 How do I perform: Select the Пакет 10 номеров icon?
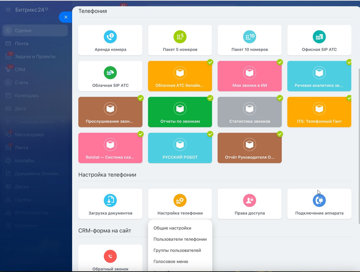[249, 37]
